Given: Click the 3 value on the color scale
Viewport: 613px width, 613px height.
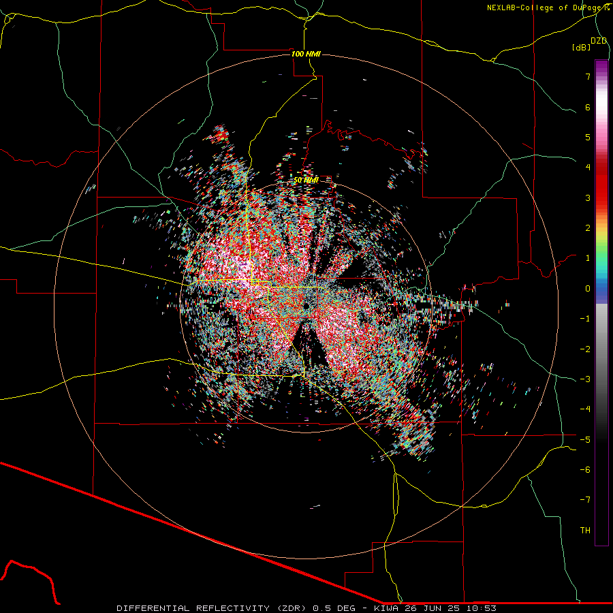Looking at the screenshot, I should 588,198.
